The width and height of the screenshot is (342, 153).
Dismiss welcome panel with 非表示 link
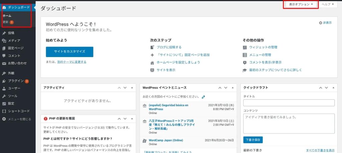tap(325, 23)
